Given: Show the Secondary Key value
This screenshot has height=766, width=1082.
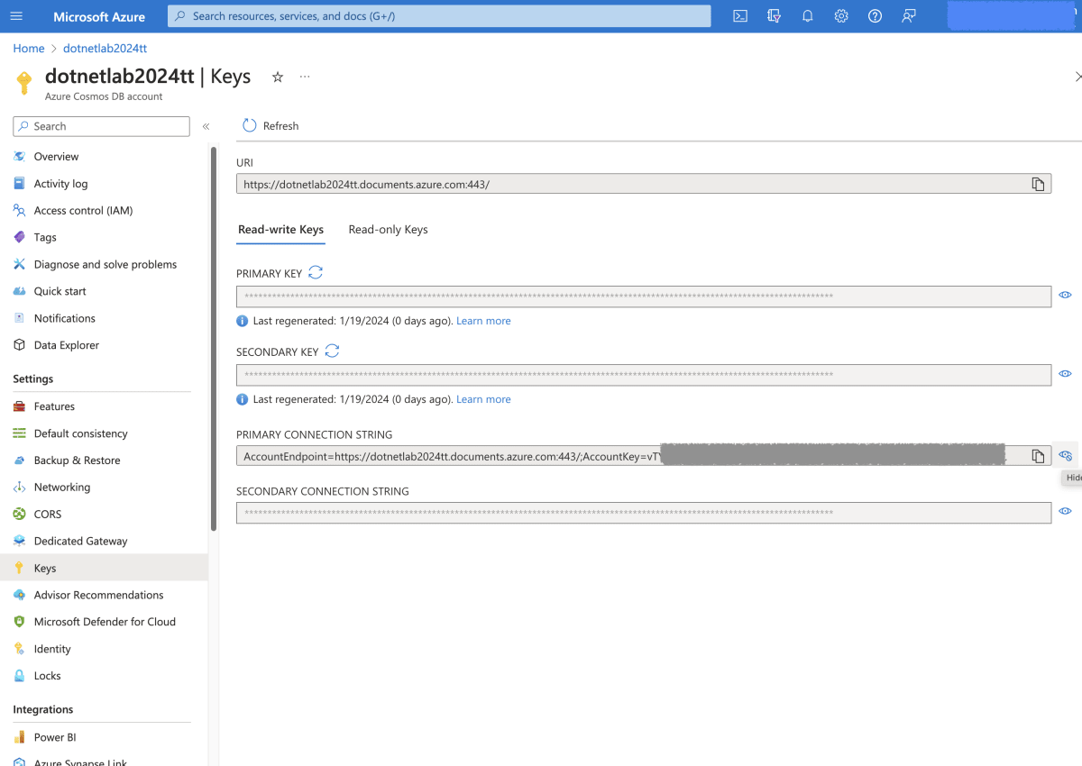Looking at the screenshot, I should pyautogui.click(x=1065, y=373).
